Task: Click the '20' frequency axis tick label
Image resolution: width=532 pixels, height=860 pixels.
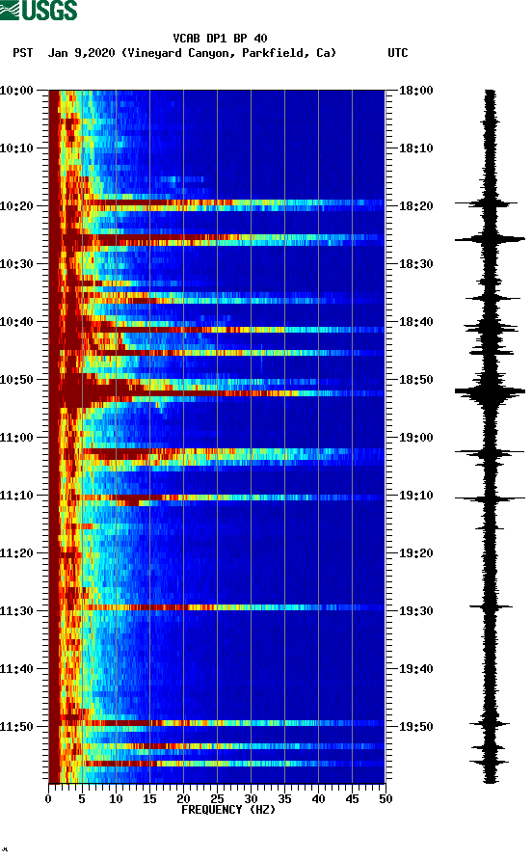Action: pyautogui.click(x=183, y=798)
